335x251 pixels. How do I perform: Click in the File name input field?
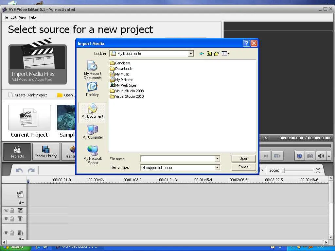tap(178, 159)
